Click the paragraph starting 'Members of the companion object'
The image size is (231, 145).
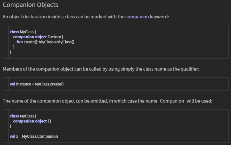(x=101, y=69)
